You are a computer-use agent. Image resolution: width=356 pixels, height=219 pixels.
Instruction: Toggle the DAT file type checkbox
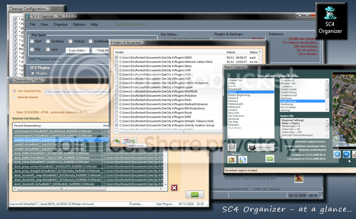point(32,42)
